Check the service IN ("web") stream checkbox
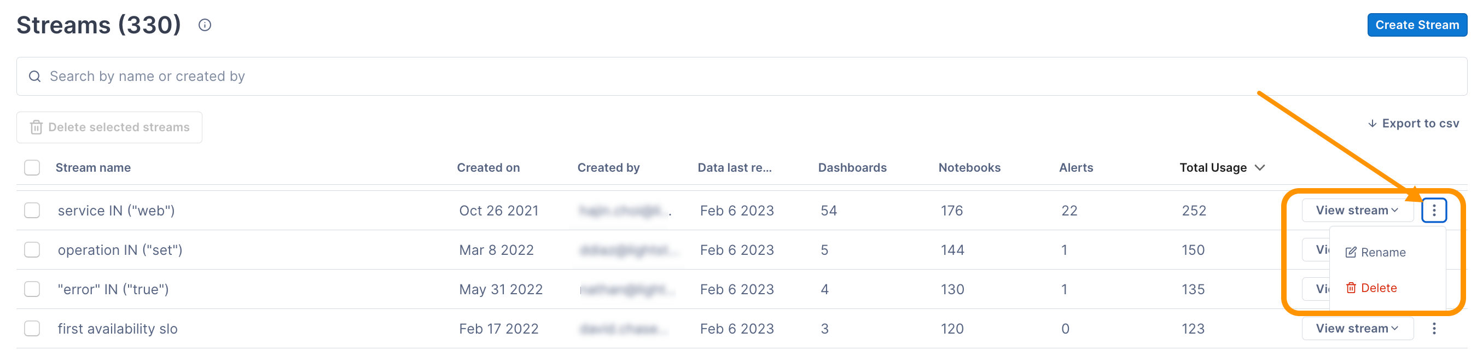Screen dimensions: 1477x350 tap(32, 210)
